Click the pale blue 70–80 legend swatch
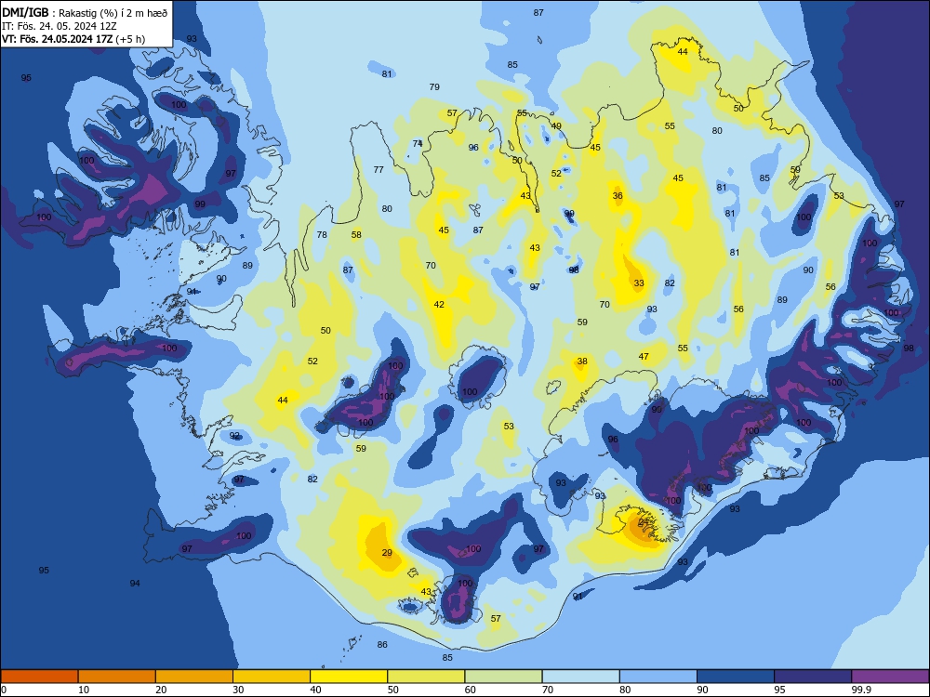Image resolution: width=930 pixels, height=697 pixels. [x=580, y=677]
